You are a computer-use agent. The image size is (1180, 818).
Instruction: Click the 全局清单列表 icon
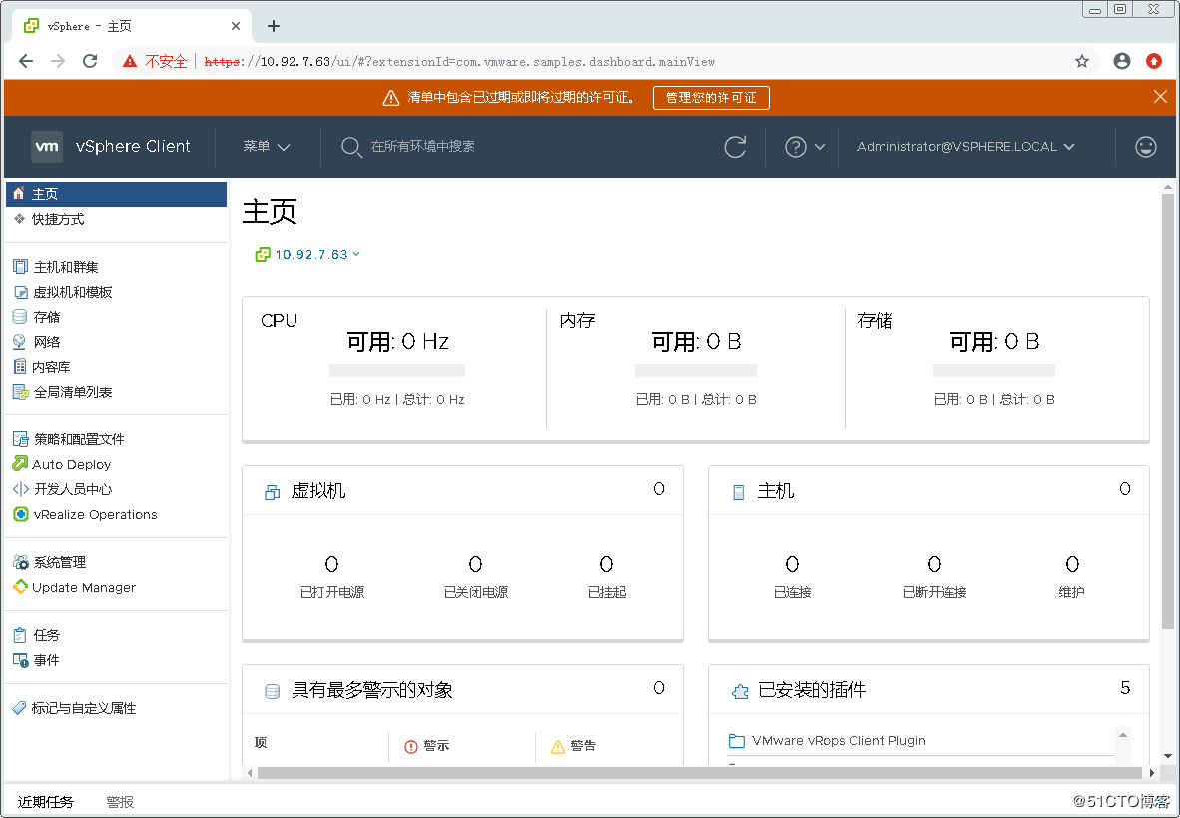tap(20, 392)
